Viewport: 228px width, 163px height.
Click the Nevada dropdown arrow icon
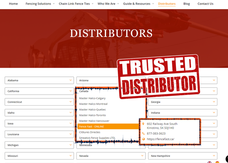(x=142, y=155)
